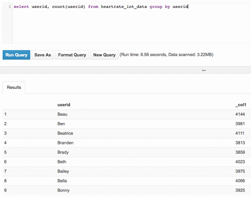Click row number 5 in results
The height and width of the screenshot is (197, 251).
pyautogui.click(x=5, y=152)
